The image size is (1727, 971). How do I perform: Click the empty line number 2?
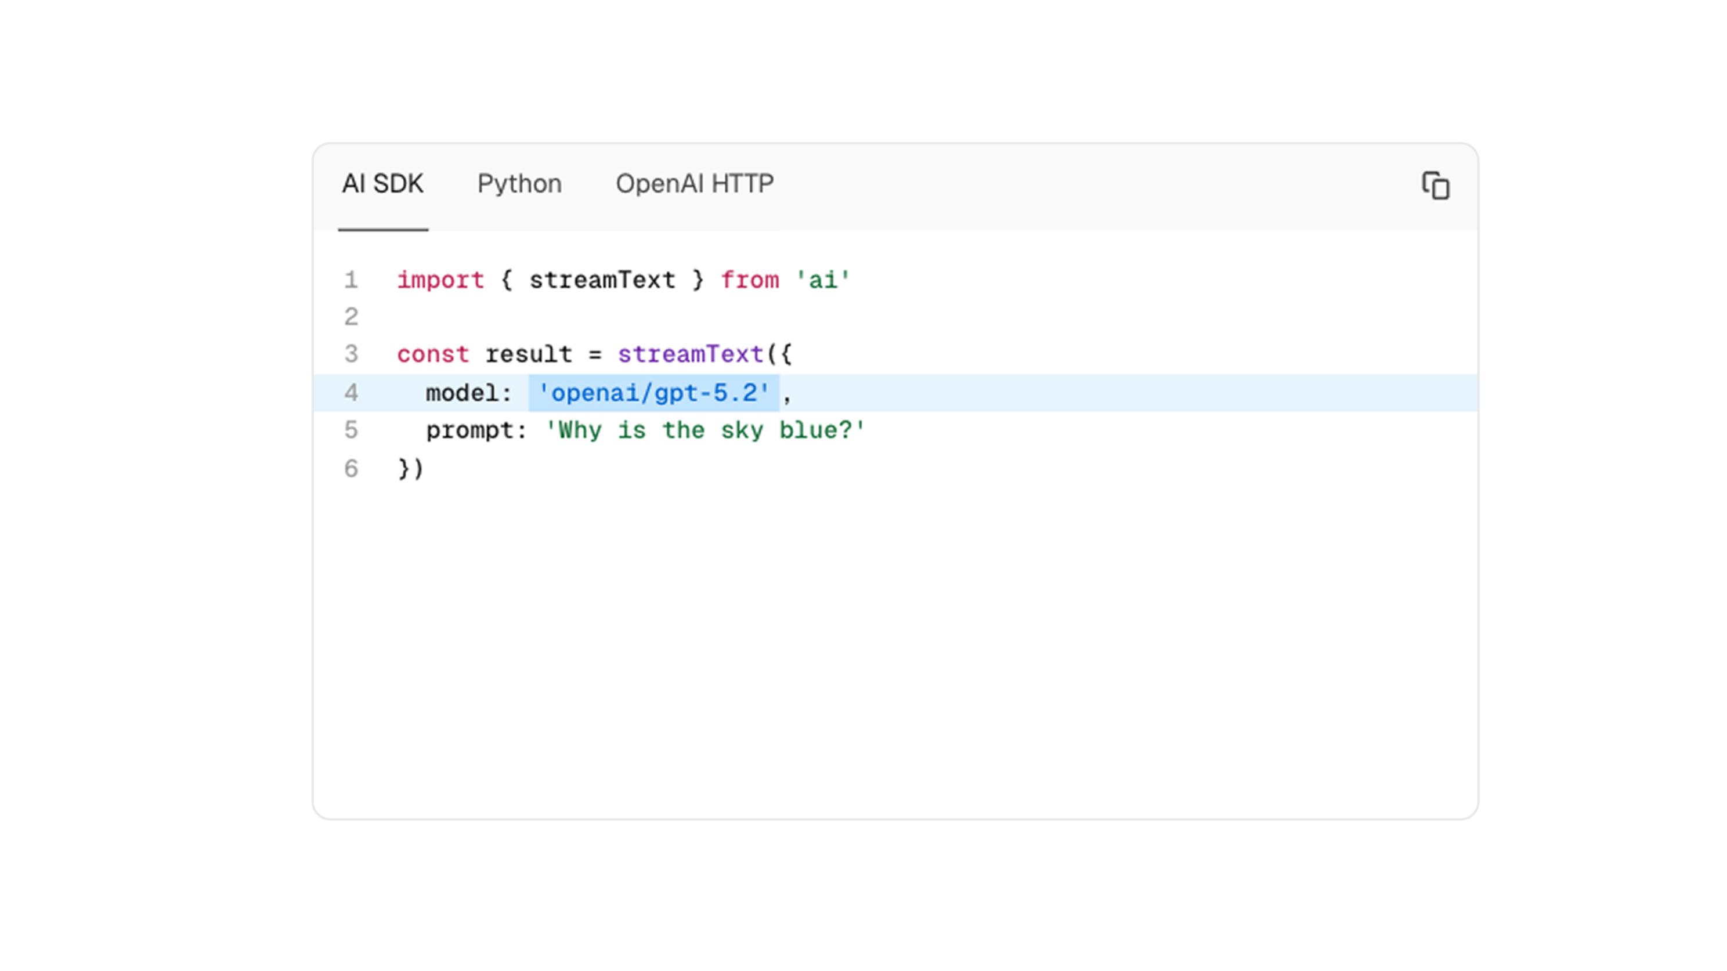[x=351, y=317]
